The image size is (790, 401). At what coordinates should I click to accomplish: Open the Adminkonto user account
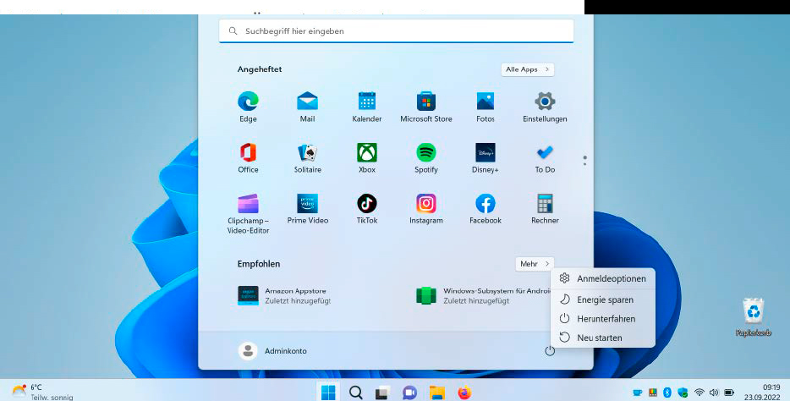[273, 350]
